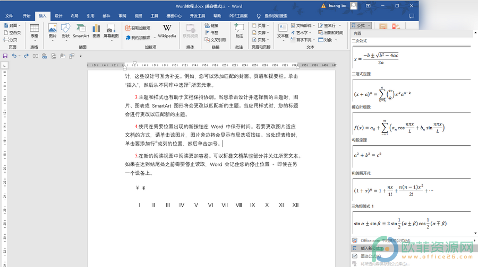Insert a Text Box (文本框)
The height and width of the screenshot is (267, 478).
coord(283,32)
